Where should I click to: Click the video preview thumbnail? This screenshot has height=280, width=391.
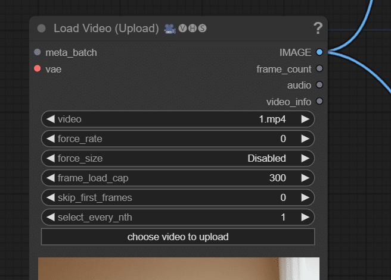[x=179, y=269]
